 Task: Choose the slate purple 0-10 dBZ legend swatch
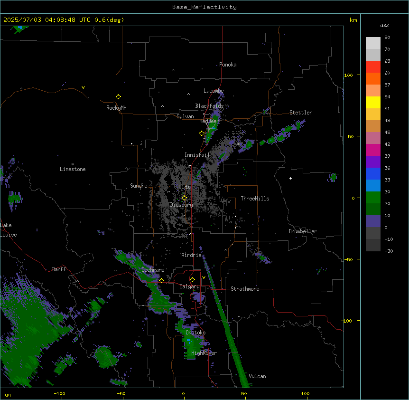click(x=373, y=221)
